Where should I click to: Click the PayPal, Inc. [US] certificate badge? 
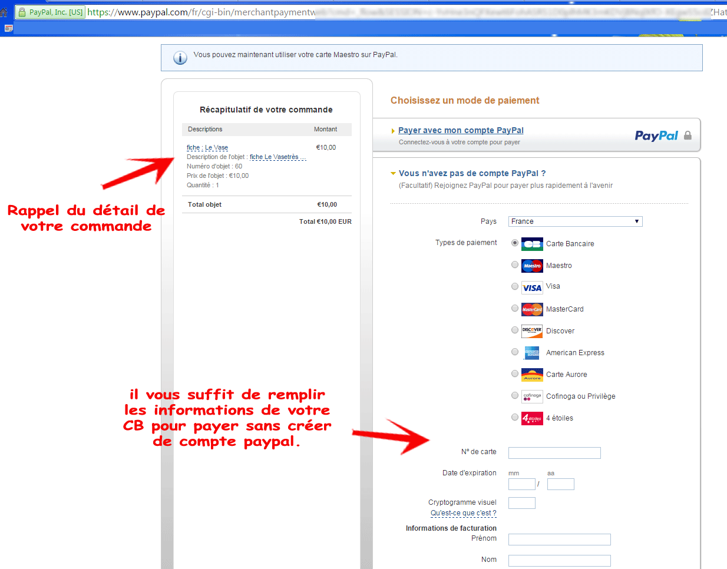[51, 12]
